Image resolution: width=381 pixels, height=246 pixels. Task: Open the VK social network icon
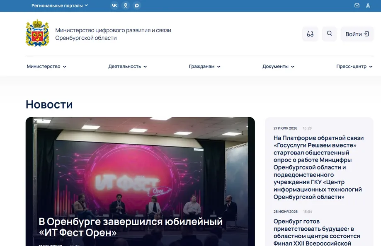pos(114,5)
